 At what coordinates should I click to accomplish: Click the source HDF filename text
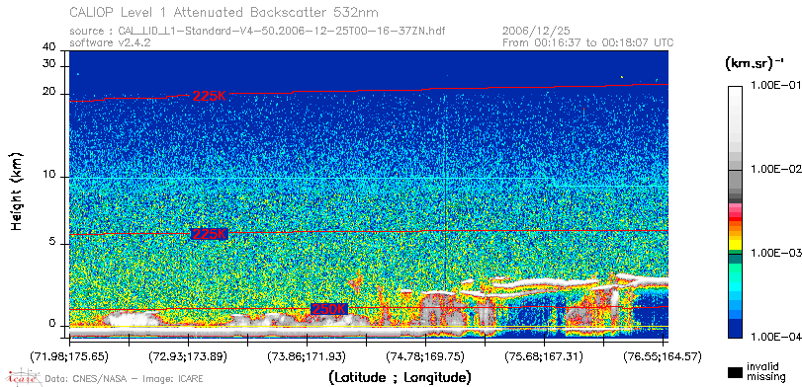pyautogui.click(x=282, y=32)
